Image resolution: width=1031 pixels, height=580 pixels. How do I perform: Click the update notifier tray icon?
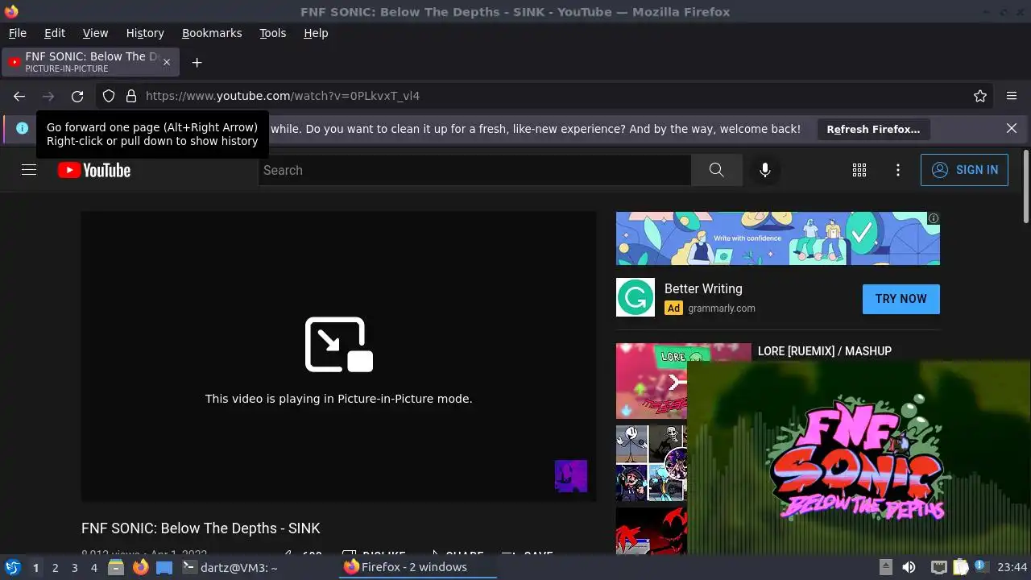click(981, 567)
